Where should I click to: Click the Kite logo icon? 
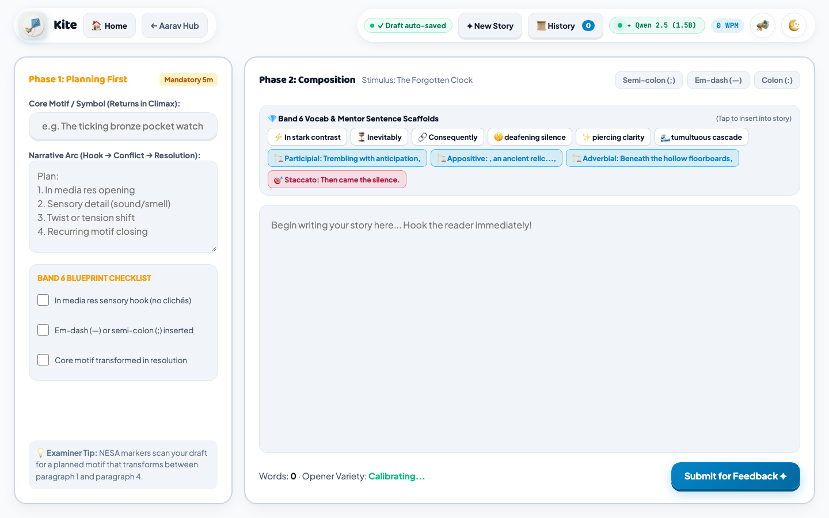pyautogui.click(x=34, y=26)
